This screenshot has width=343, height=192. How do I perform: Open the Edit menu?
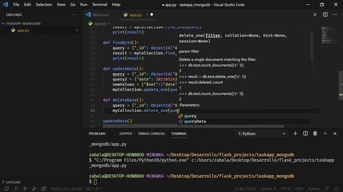27,4
